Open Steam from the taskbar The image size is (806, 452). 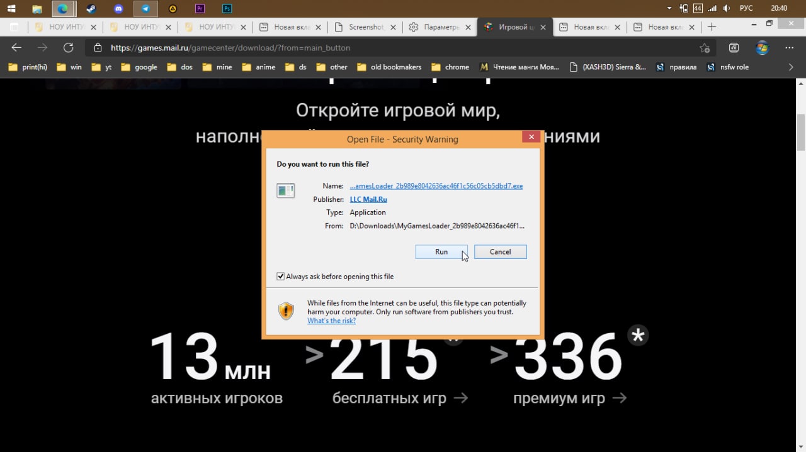pos(91,9)
